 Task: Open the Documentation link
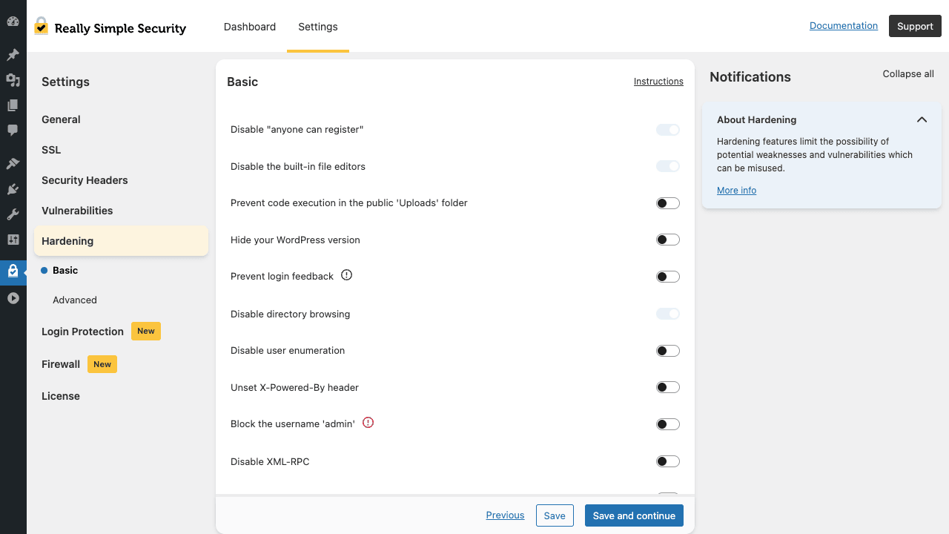(844, 26)
